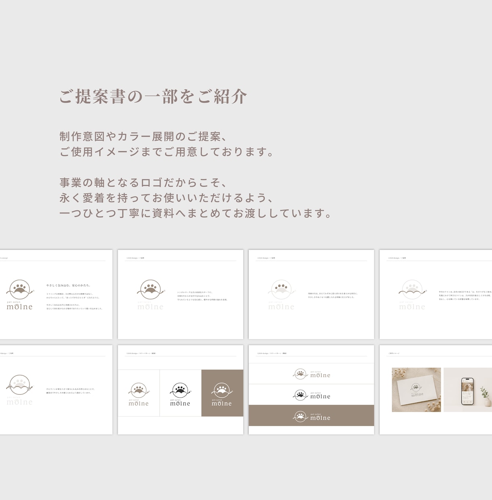This screenshot has width=492, height=500.
Task: Click the faded "mölne" wordmark beside "中央のラインは"
Action: pyautogui.click(x=412, y=307)
